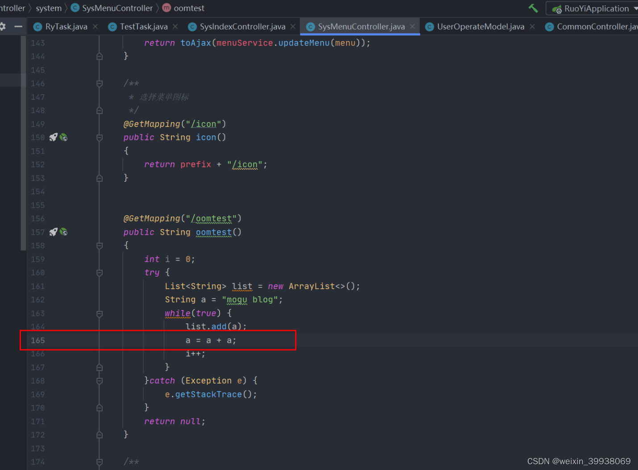
Task: Click the class icon in SysMenuController breadcrumb
Action: [75, 8]
